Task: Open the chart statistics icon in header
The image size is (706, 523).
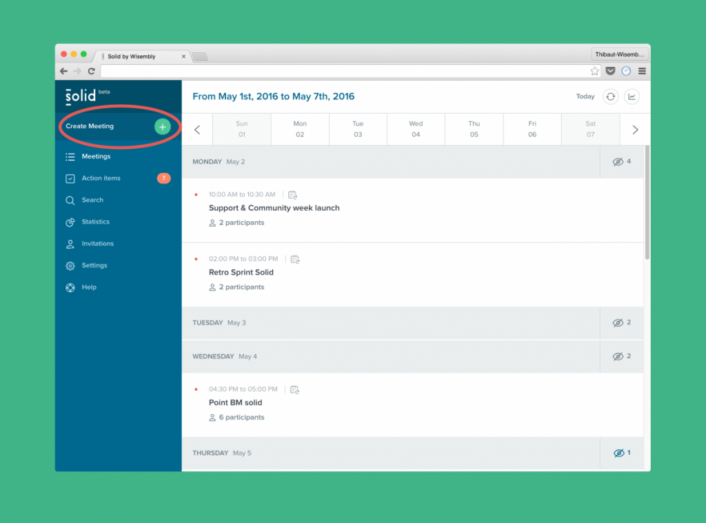Action: tap(632, 96)
